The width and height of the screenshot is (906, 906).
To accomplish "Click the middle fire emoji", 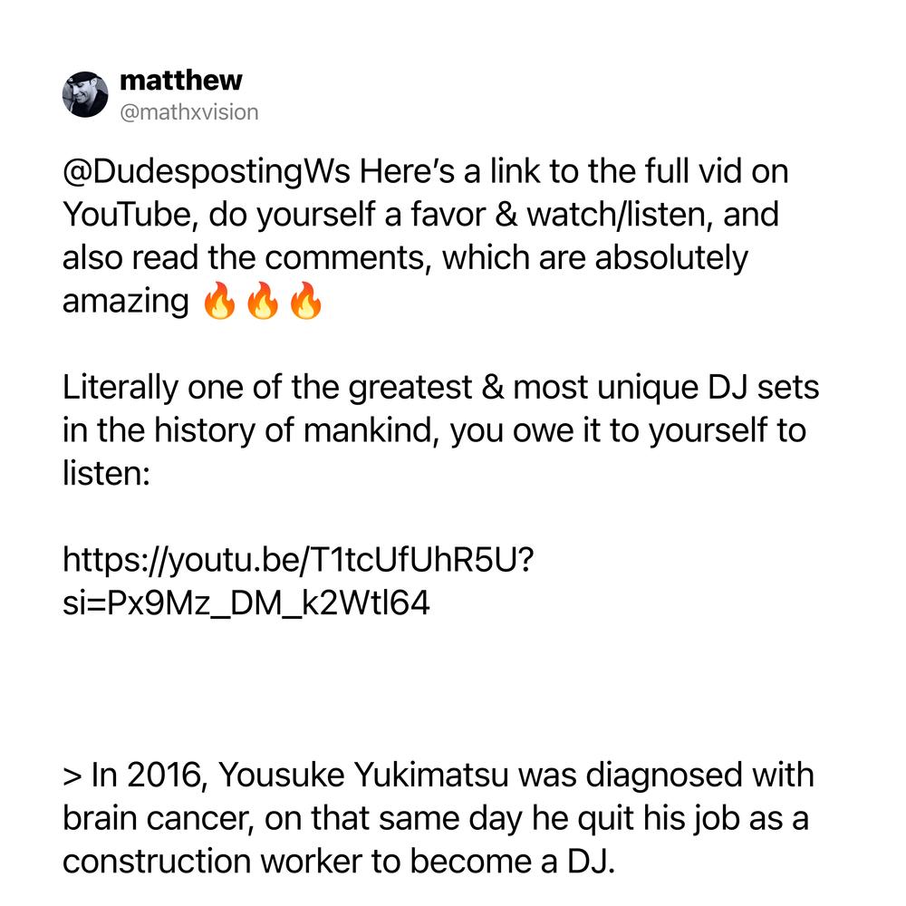I will click(263, 301).
